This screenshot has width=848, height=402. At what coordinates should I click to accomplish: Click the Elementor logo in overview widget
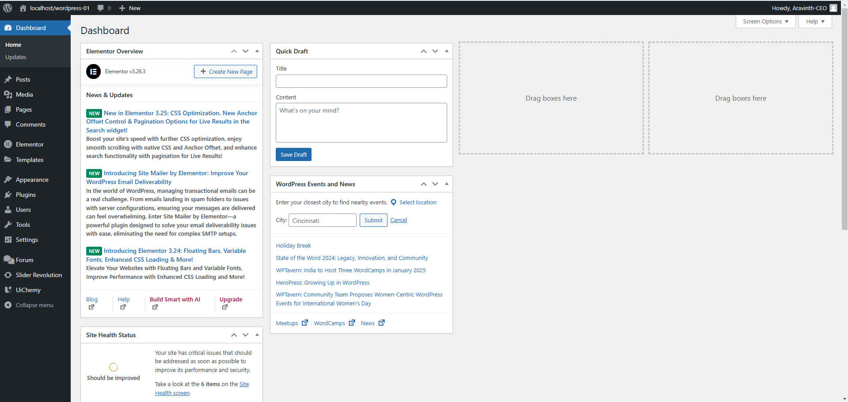[x=93, y=71]
